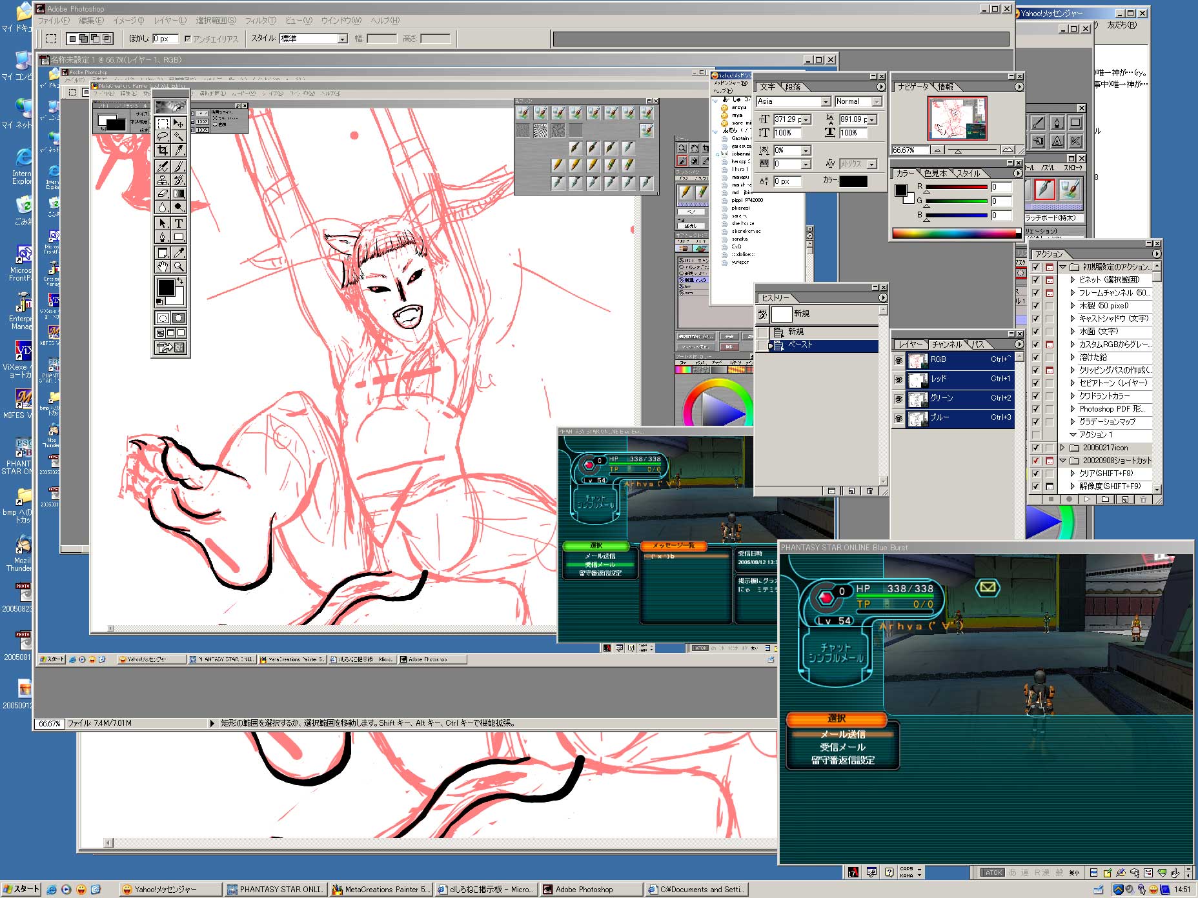Select the Hand tool

[x=163, y=266]
